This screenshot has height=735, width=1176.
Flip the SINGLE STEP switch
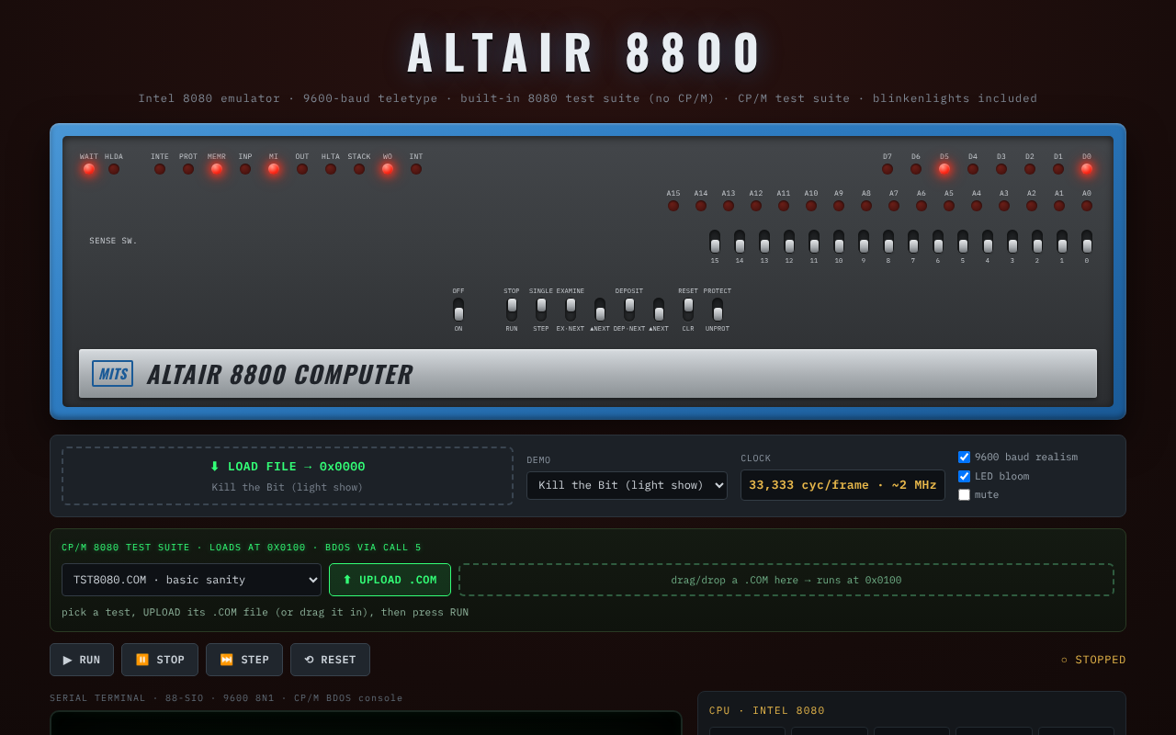pyautogui.click(x=541, y=310)
